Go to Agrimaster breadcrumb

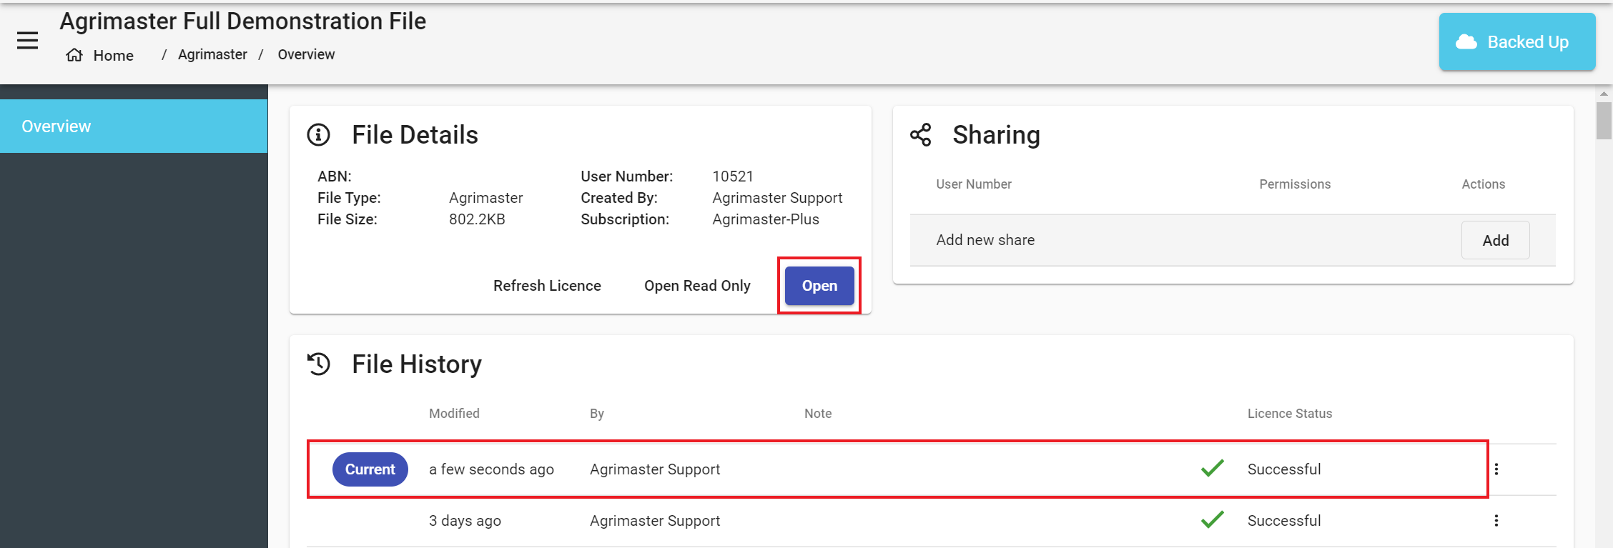click(212, 54)
